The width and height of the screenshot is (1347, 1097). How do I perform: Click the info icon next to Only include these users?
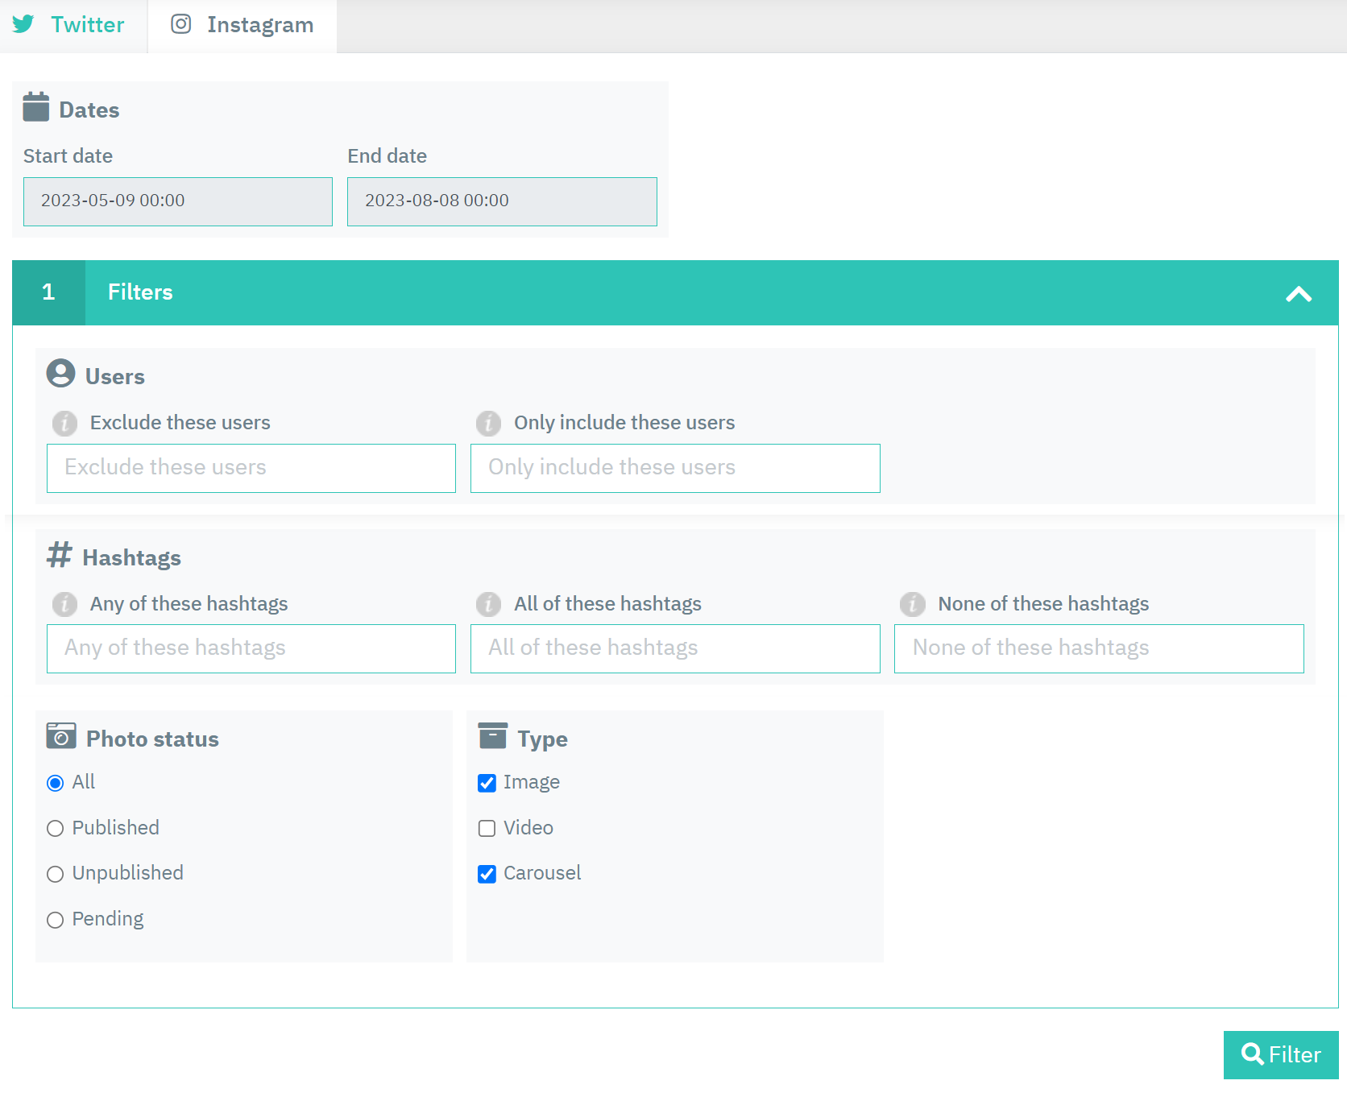488,423
